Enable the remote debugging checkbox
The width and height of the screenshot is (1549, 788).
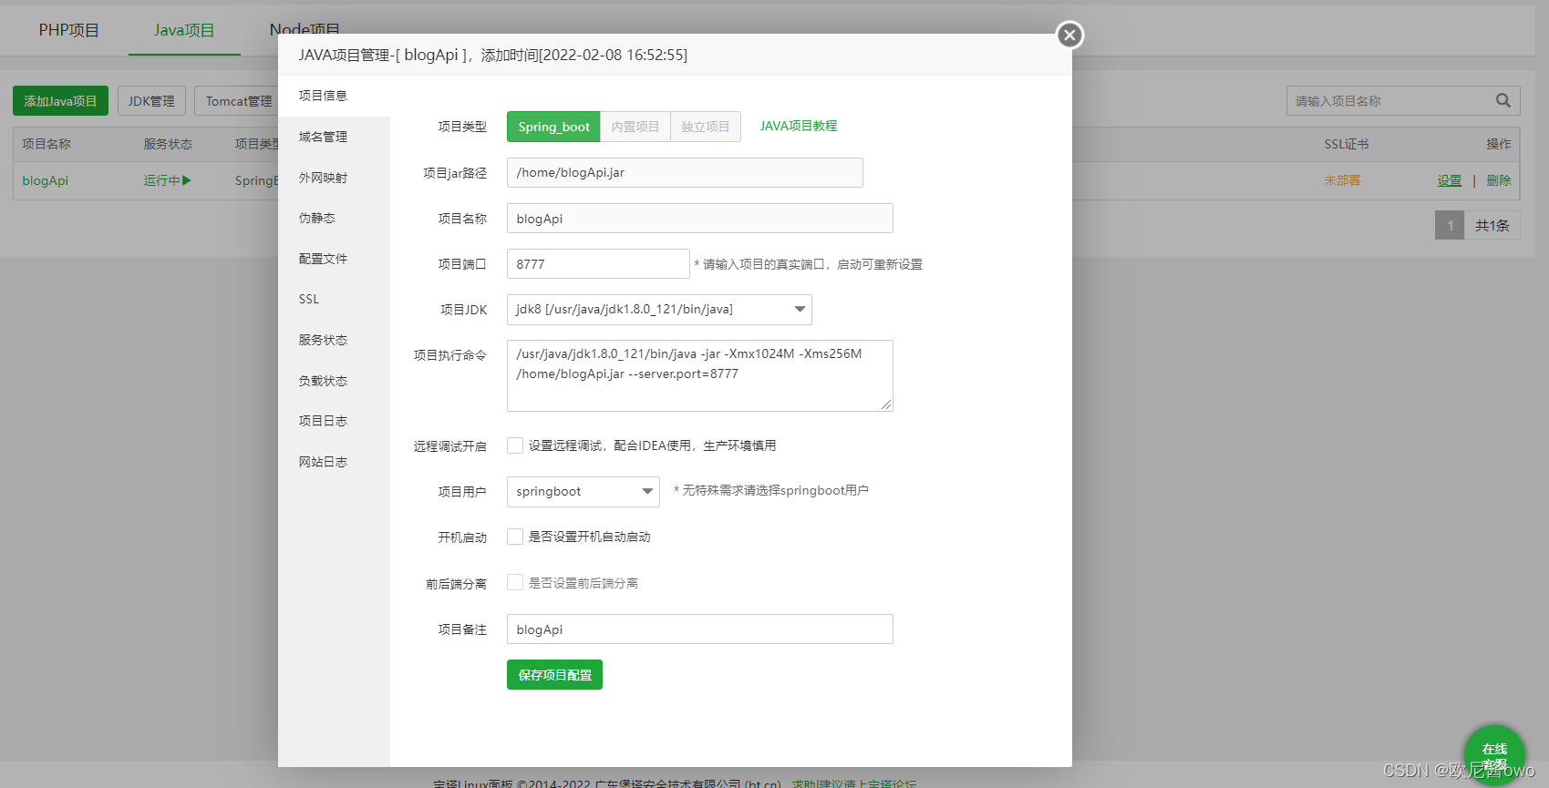point(515,445)
